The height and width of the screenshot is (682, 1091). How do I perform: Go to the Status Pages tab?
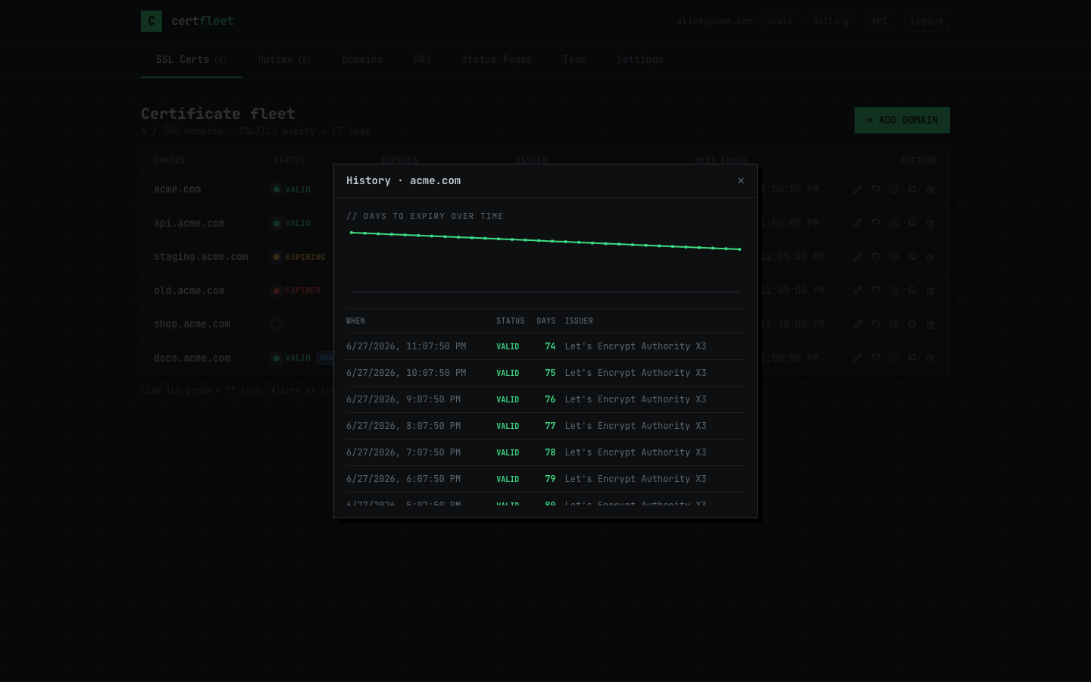coord(497,60)
